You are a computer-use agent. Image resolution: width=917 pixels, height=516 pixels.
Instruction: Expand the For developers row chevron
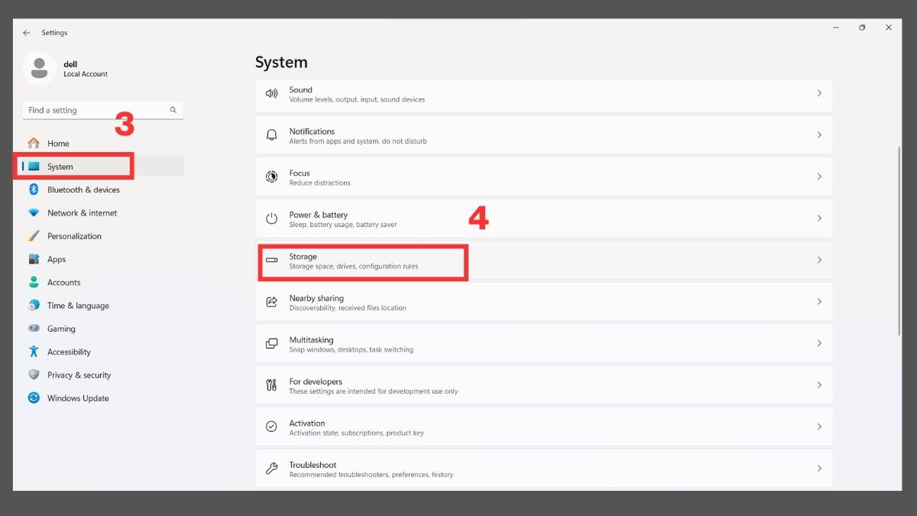click(819, 385)
